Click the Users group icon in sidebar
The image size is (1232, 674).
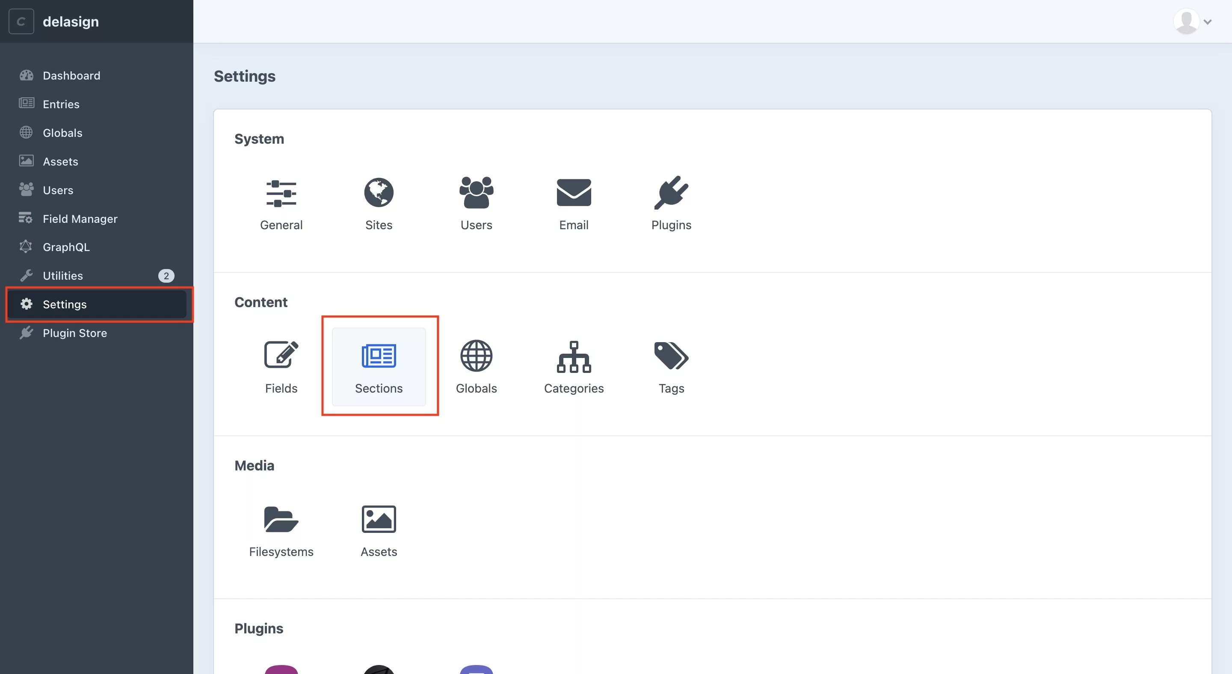(x=26, y=189)
